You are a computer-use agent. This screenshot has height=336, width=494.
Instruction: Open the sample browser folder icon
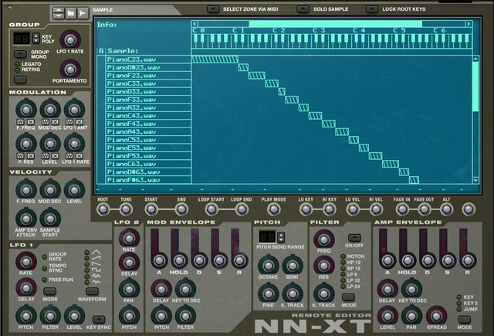tap(71, 13)
